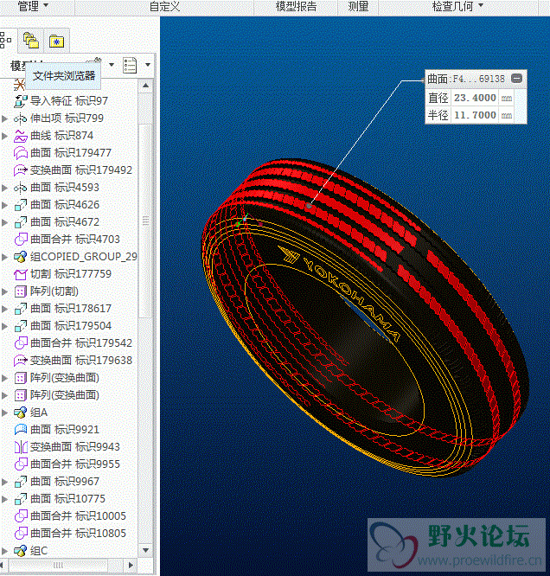
Task: Expand the 曲线 标识874 node
Action: pos(4,136)
